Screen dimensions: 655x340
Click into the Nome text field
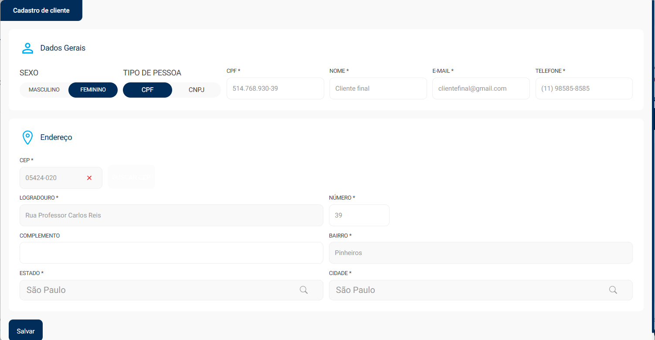378,88
